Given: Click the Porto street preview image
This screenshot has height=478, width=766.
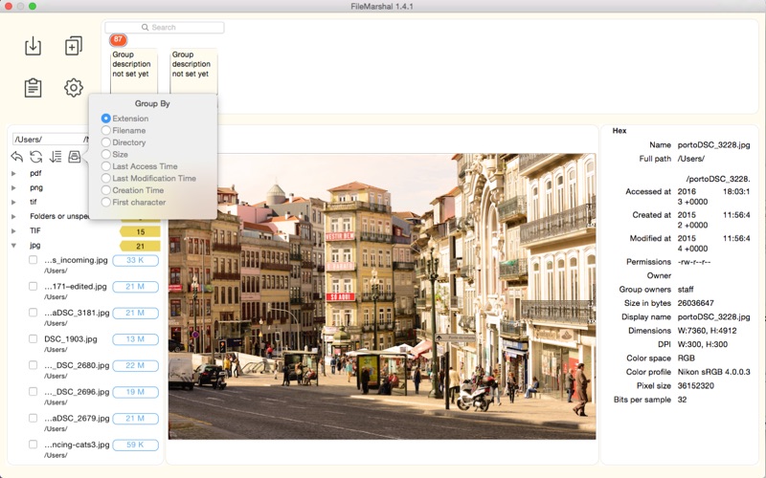Looking at the screenshot, I should click(382, 296).
